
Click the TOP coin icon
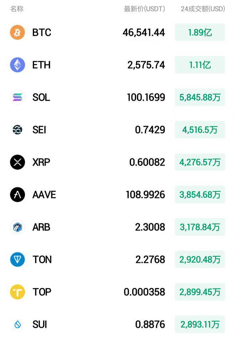pos(17,292)
